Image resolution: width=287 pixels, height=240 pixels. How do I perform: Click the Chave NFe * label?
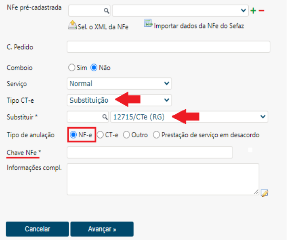tap(24, 153)
